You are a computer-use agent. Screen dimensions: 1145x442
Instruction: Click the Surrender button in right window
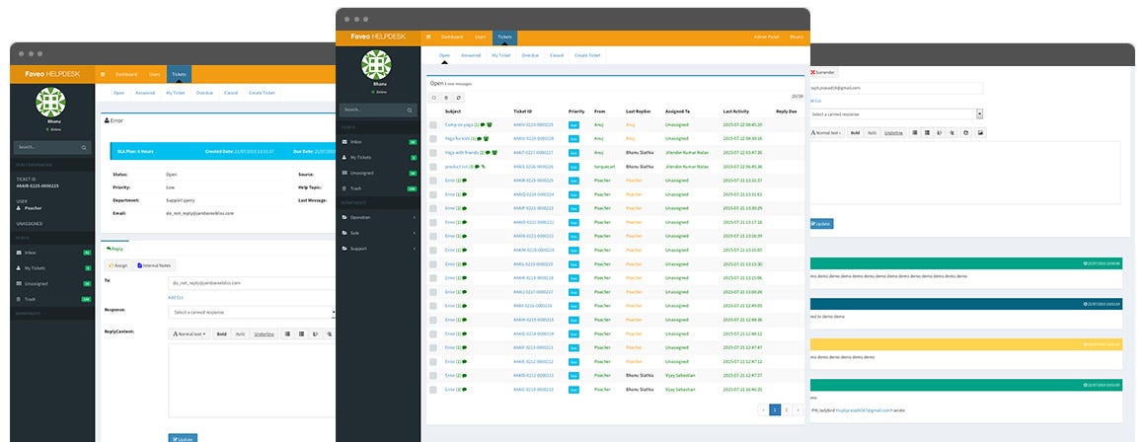pyautogui.click(x=823, y=73)
